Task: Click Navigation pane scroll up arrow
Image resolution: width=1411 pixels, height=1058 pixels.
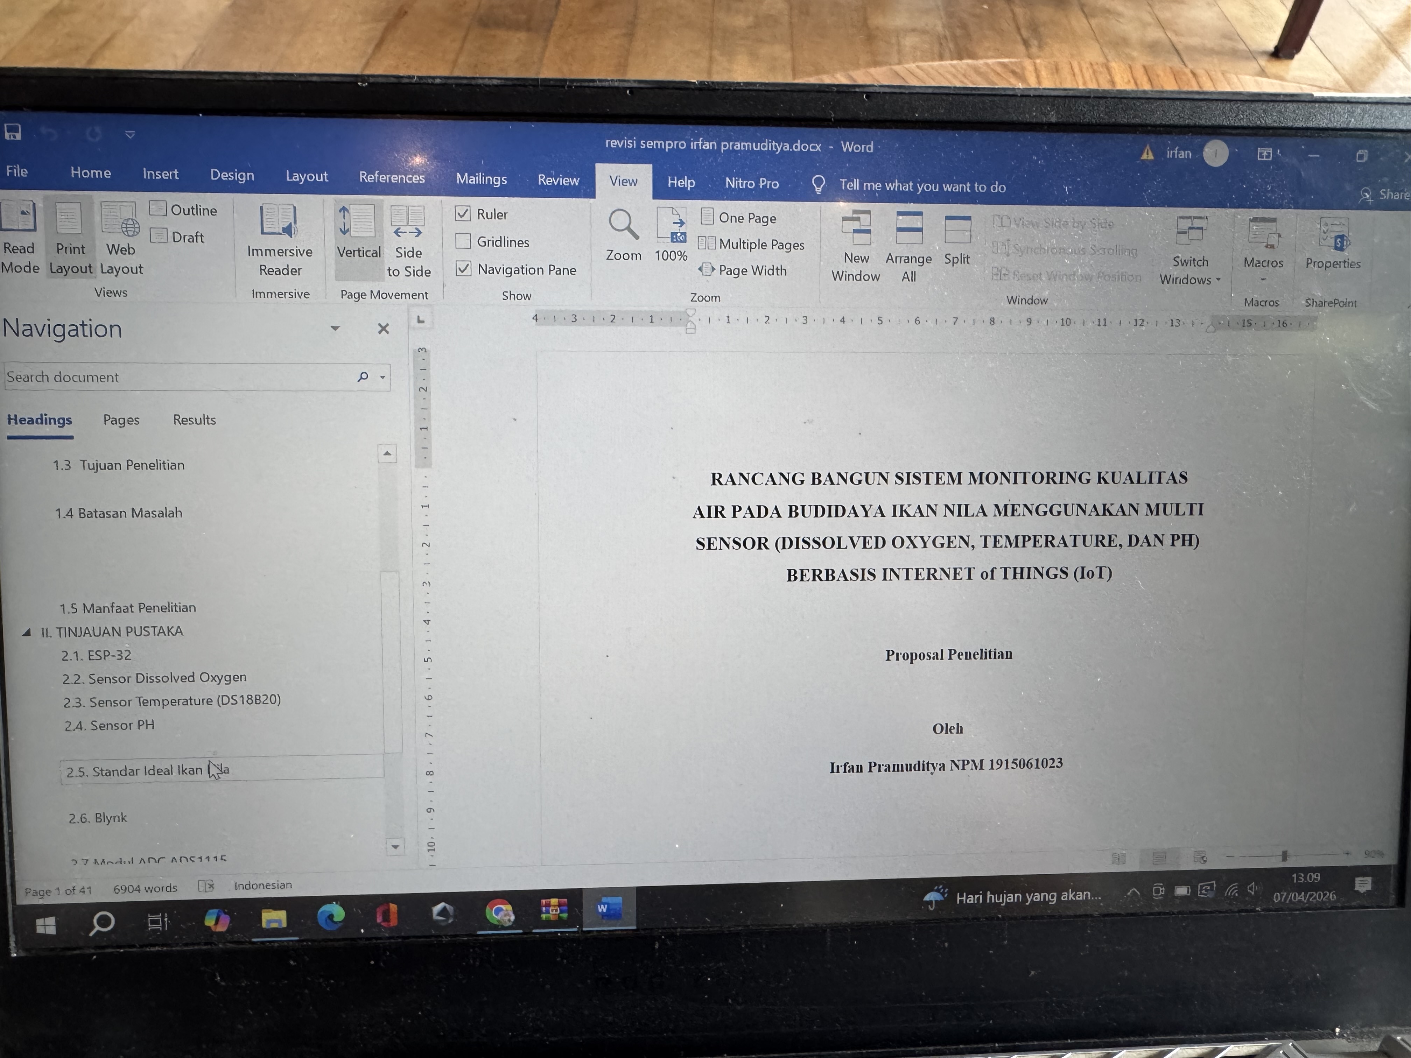Action: [387, 453]
